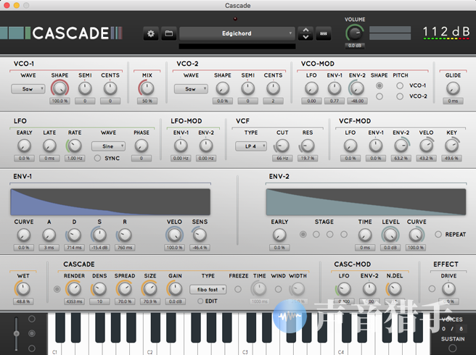Toggle the EFFECT enable radio button
The image size is (476, 355).
(432, 289)
